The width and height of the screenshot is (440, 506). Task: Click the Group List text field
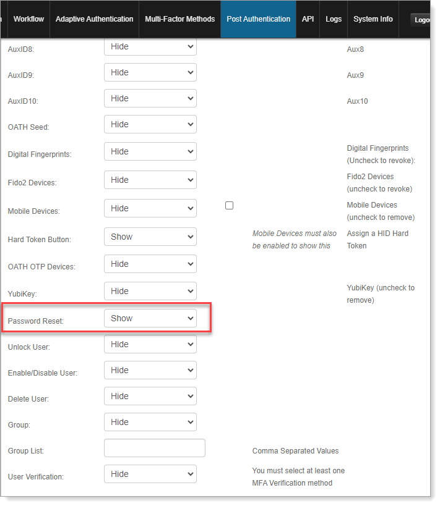[155, 449]
